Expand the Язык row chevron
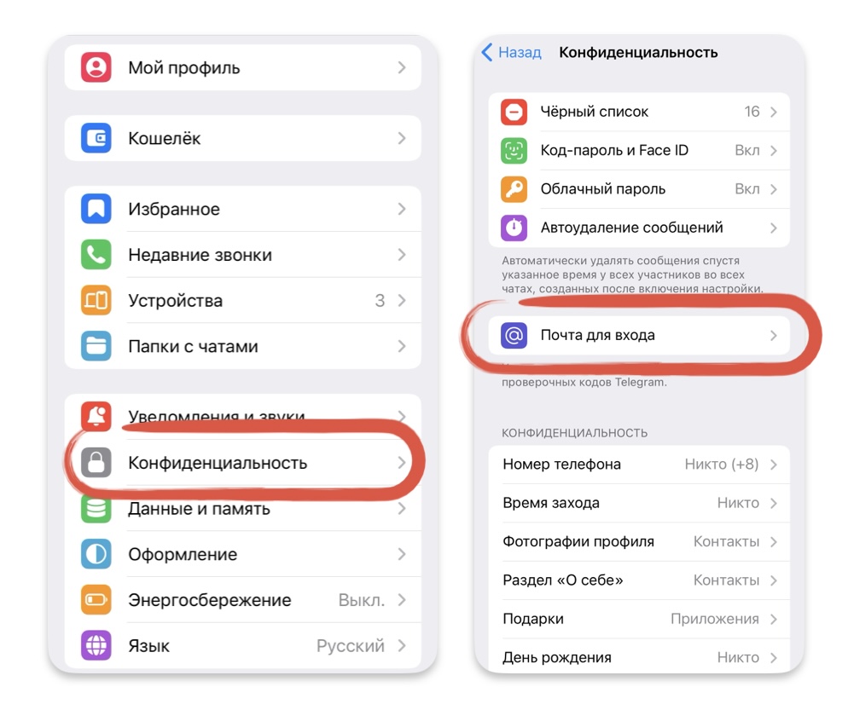The width and height of the screenshot is (854, 710). point(402,646)
